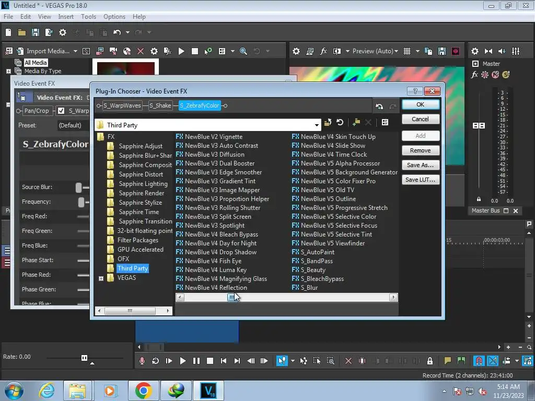535x401 pixels.
Task: Select OFX folder in plug-in tree
Action: [x=123, y=259]
